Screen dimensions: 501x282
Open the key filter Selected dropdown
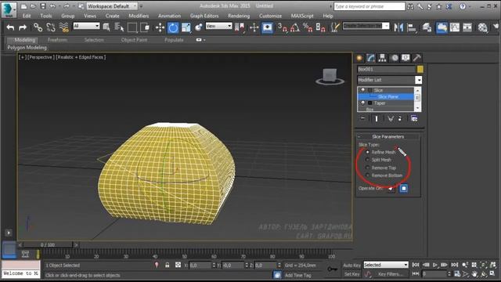pyautogui.click(x=386, y=265)
